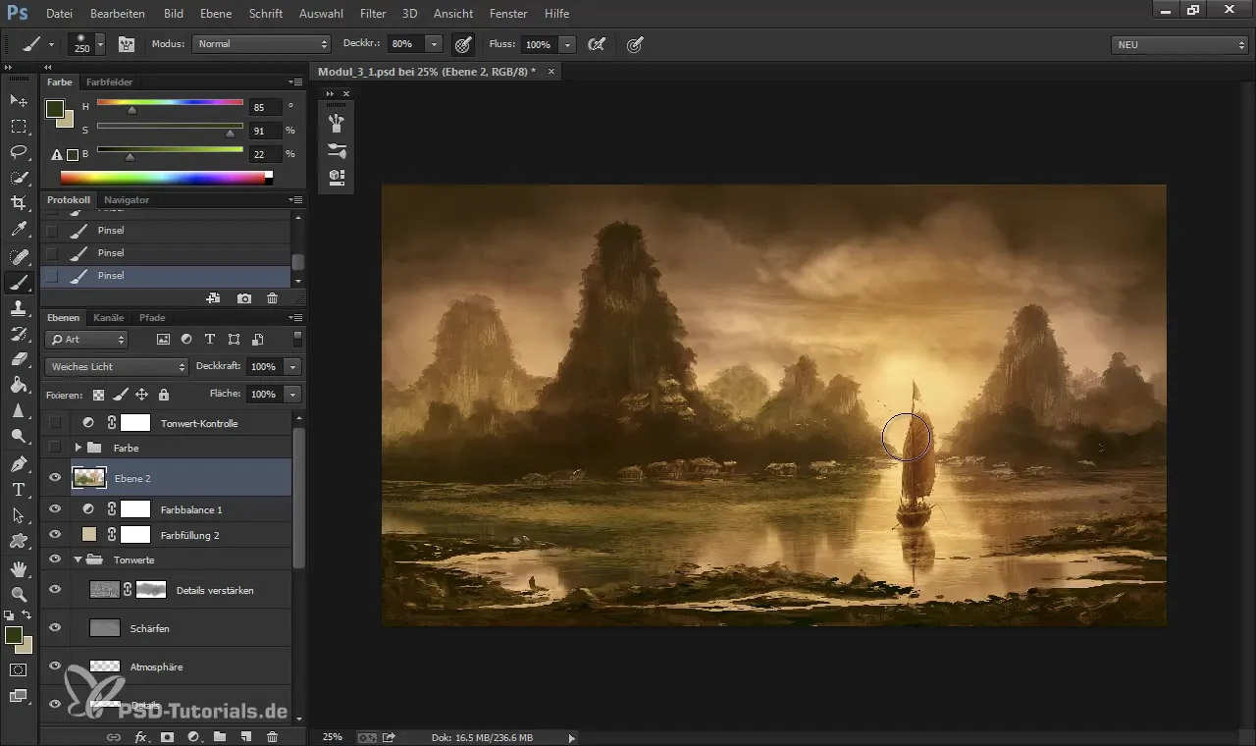Screen dimensions: 1256x746
Task: Switch to the Pfade tab
Action: [x=152, y=318]
